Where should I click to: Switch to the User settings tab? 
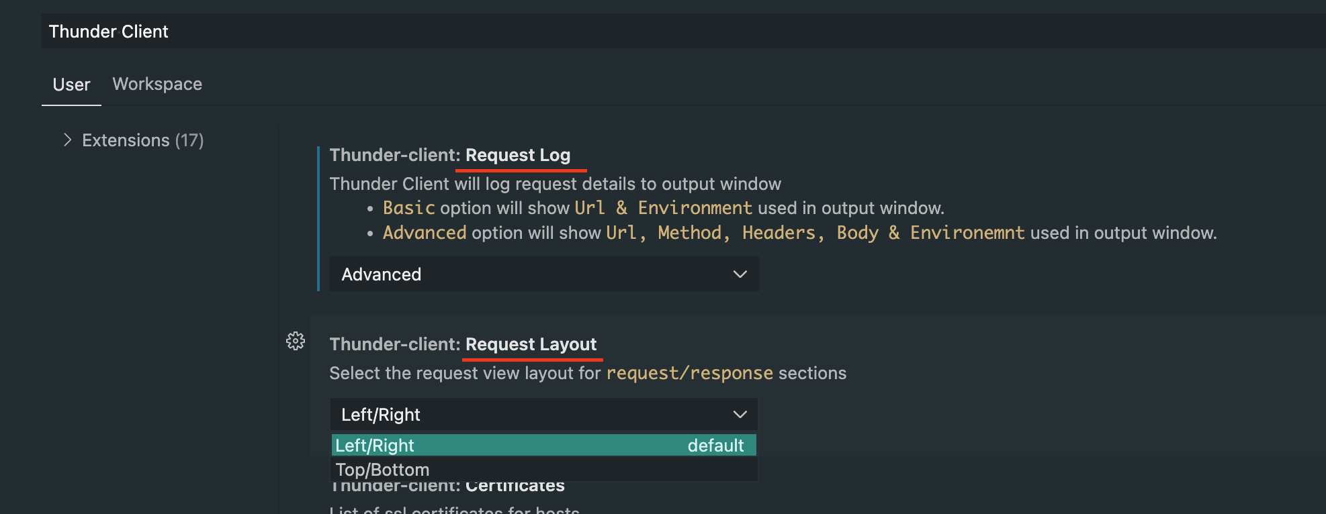71,84
